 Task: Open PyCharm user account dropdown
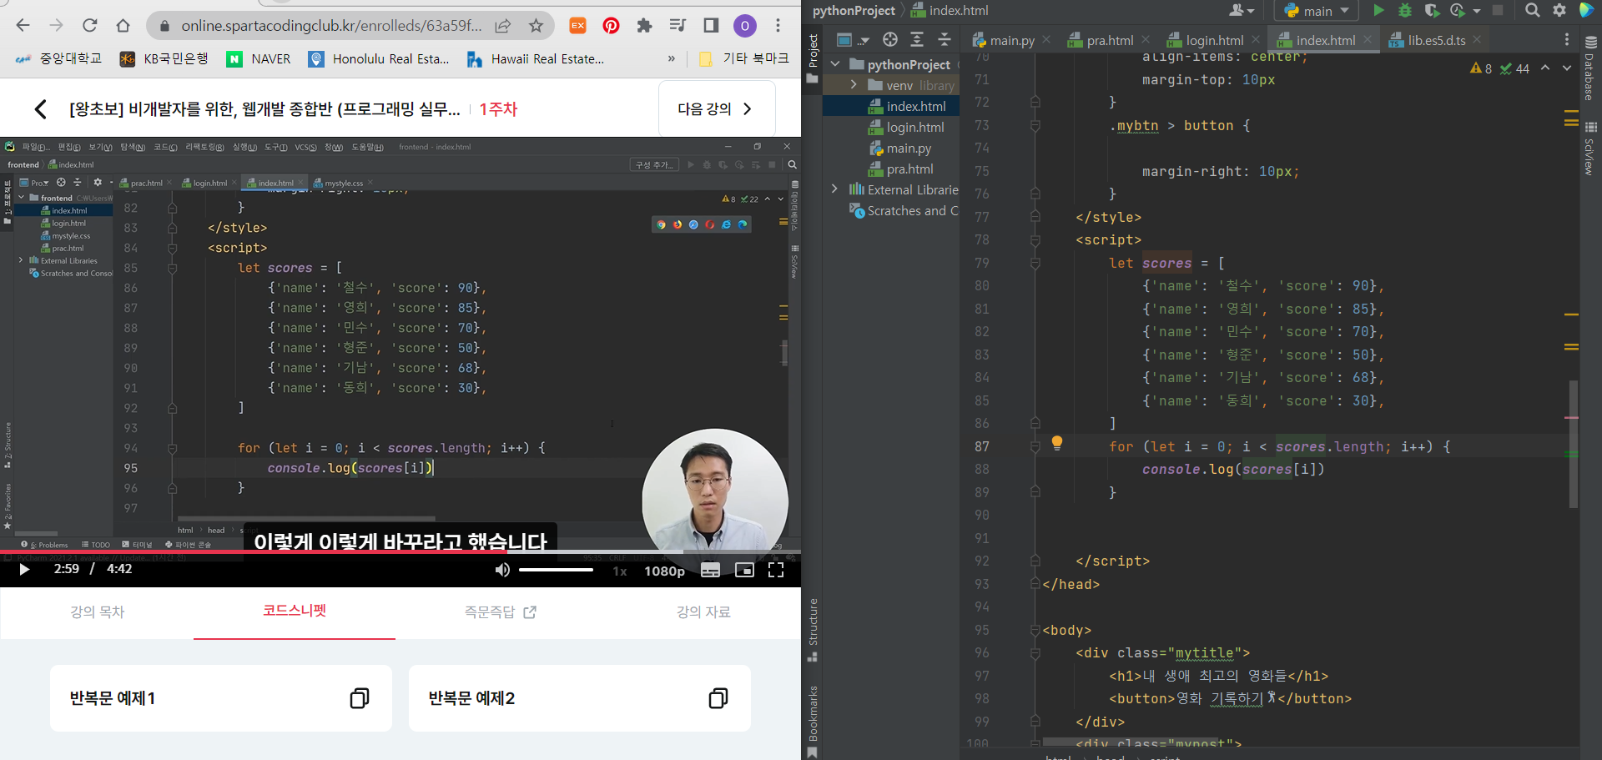(1242, 11)
